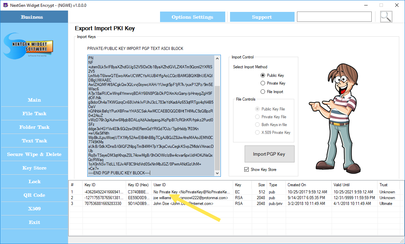405x244 pixels.
Task: Click the text area scroll down arrow
Action: coord(217,173)
